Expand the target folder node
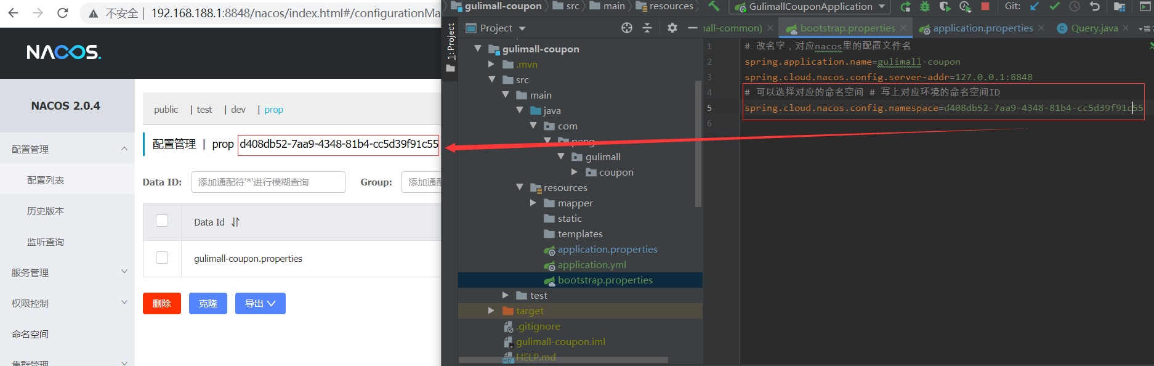The width and height of the screenshot is (1154, 366). [491, 311]
